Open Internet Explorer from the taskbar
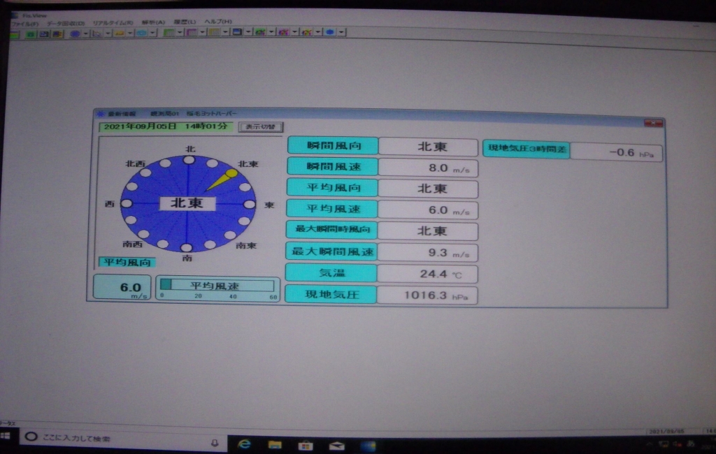 [244, 444]
